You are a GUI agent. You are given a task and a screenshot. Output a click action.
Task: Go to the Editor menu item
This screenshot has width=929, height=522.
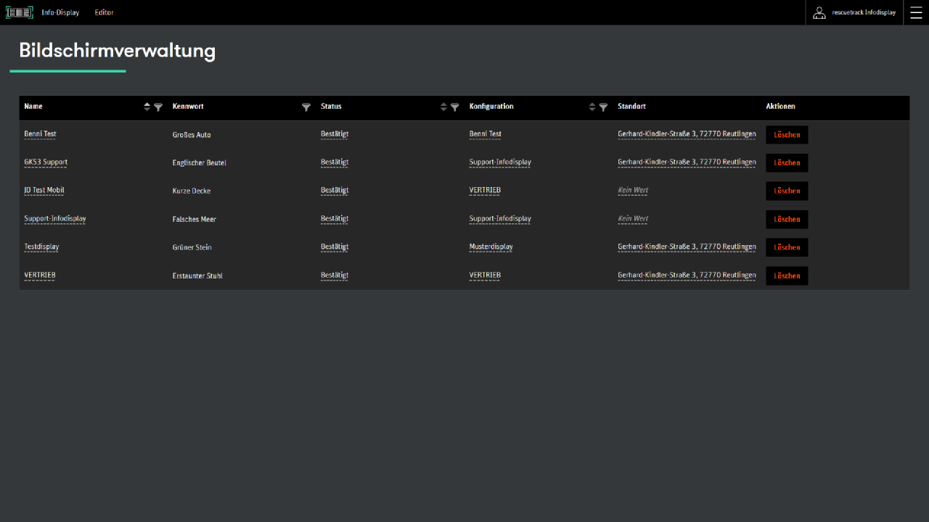pos(104,12)
